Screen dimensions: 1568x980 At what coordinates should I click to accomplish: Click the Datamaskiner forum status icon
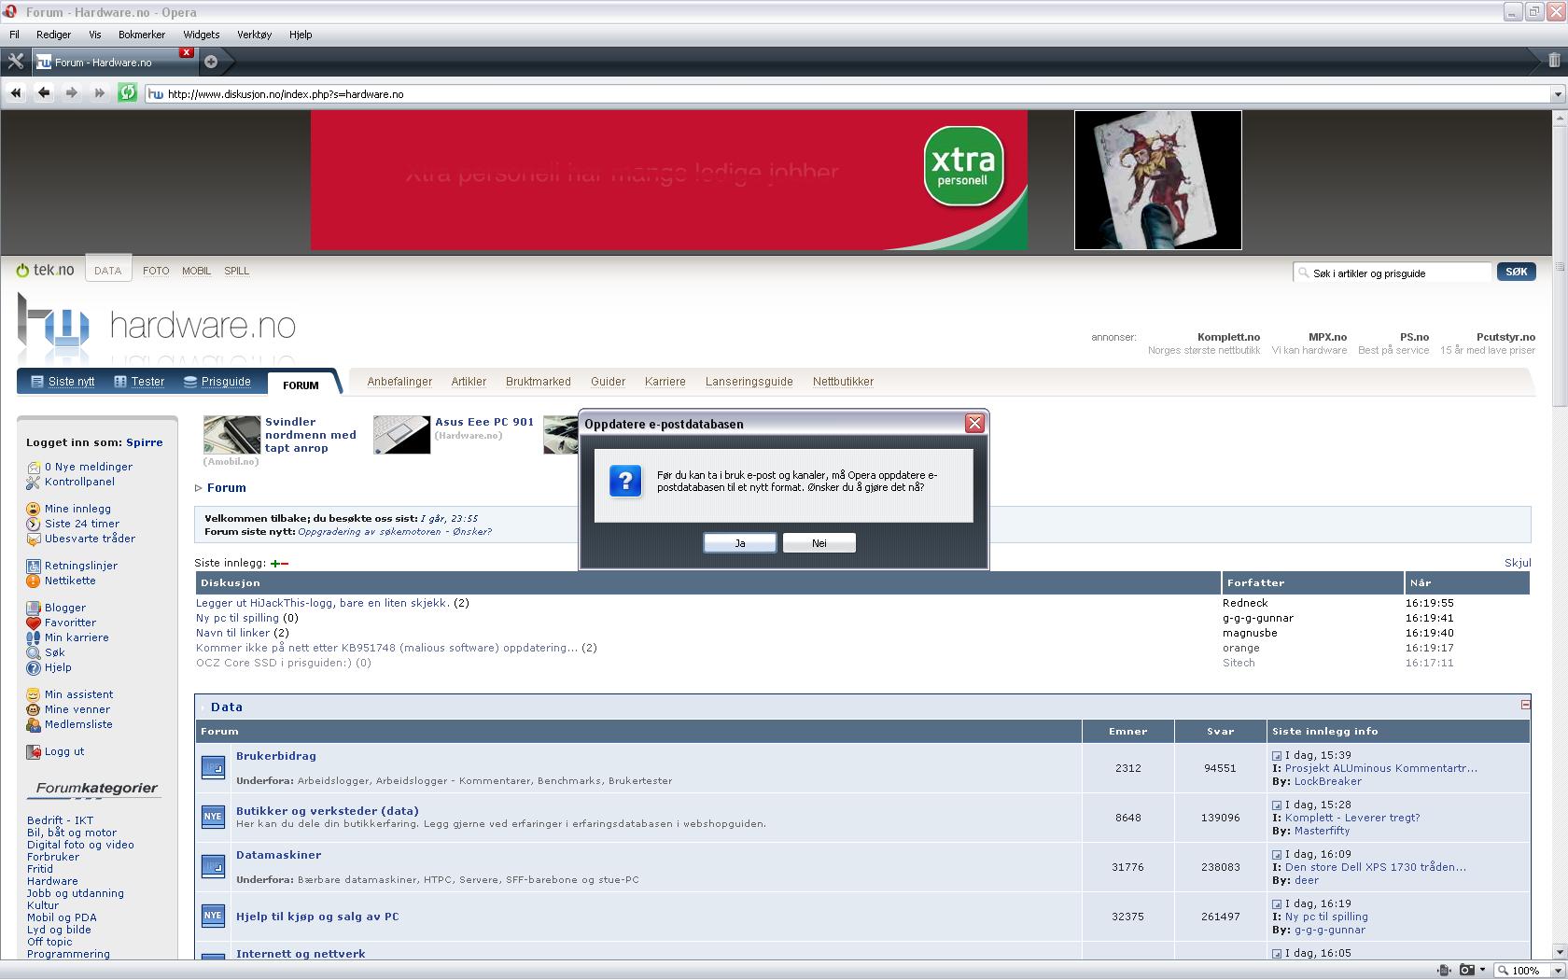pos(214,866)
